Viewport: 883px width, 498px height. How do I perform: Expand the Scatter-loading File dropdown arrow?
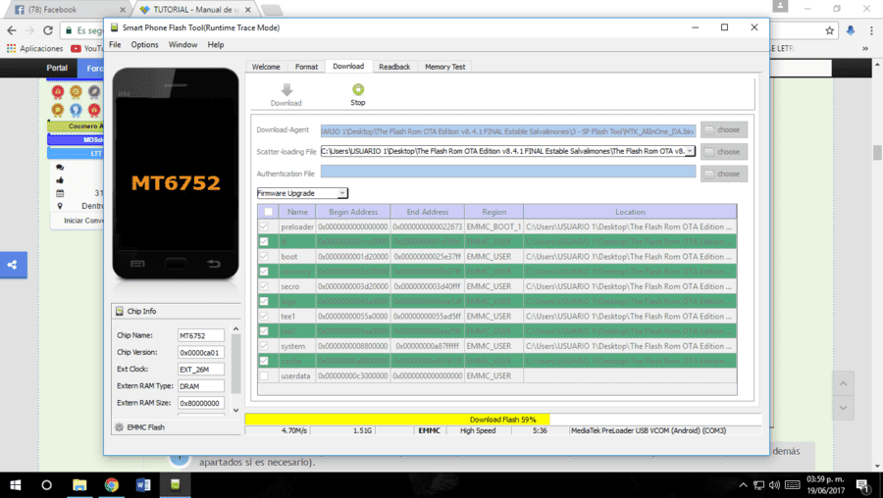[690, 151]
